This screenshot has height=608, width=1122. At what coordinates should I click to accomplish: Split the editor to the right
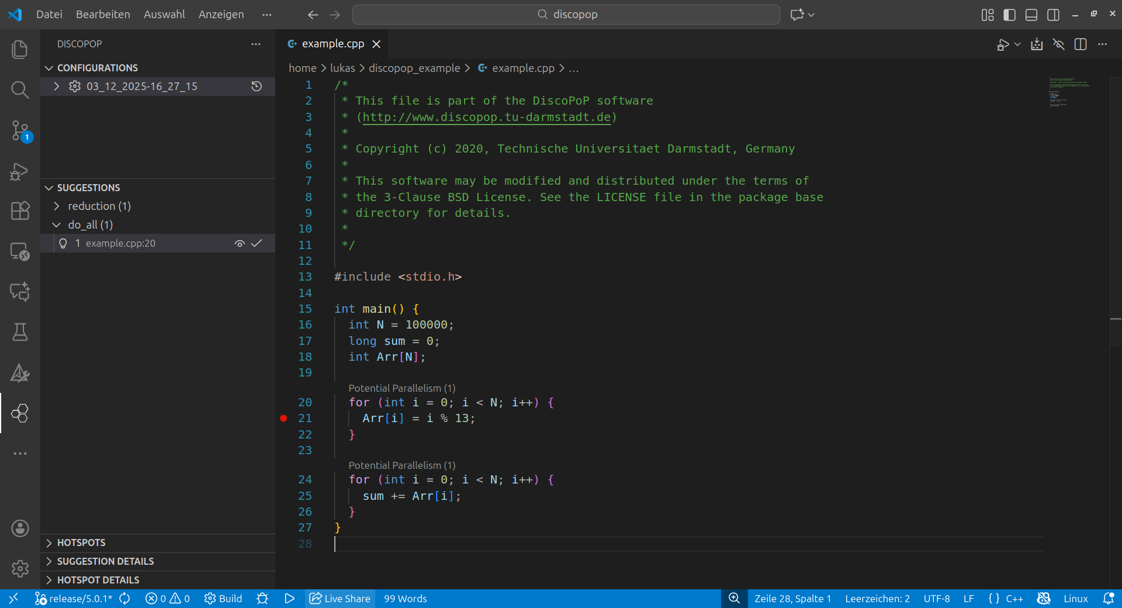click(1081, 44)
